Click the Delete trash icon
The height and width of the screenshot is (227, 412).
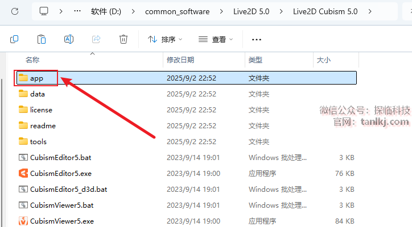(x=123, y=39)
